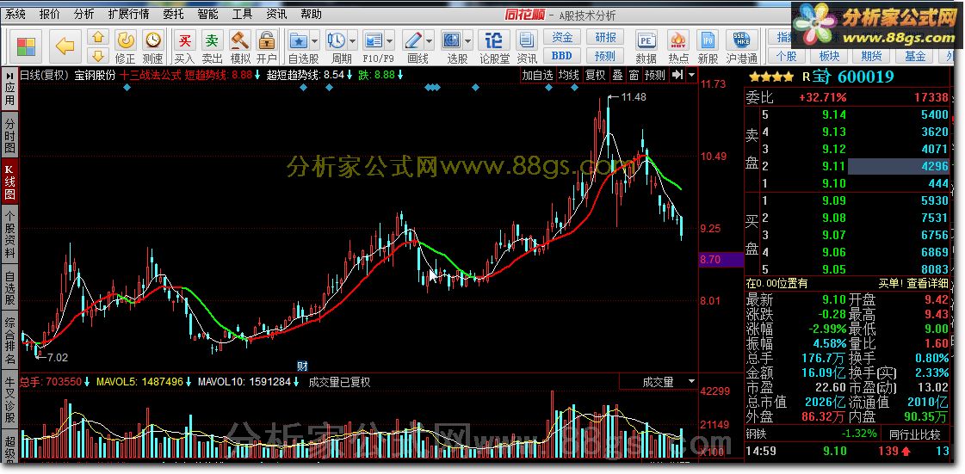Toggle 预测 forecast in chart header

point(655,75)
